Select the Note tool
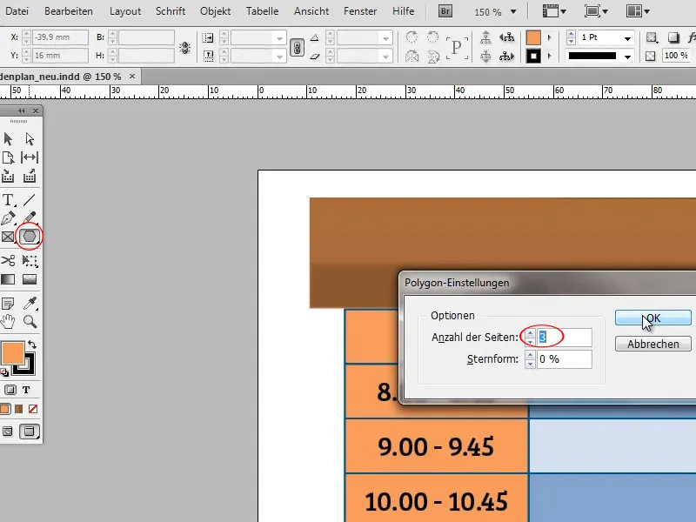The height and width of the screenshot is (522, 696). pos(8,304)
